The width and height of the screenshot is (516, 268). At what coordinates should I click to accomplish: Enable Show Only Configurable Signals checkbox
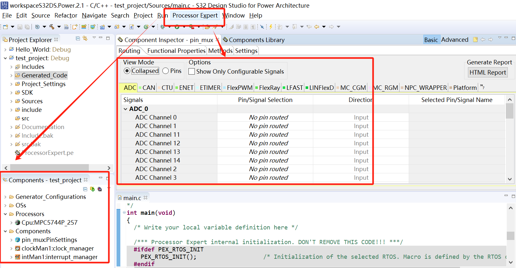pyautogui.click(x=192, y=71)
